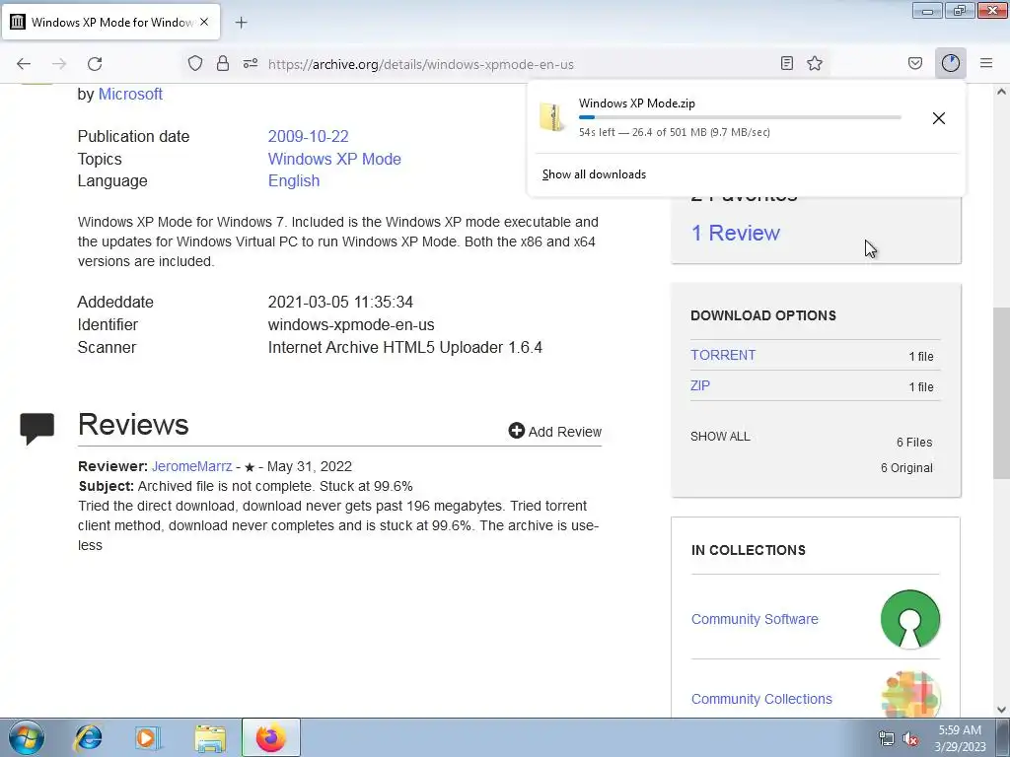Download via the TORRENT option
This screenshot has width=1010, height=757.
723,355
